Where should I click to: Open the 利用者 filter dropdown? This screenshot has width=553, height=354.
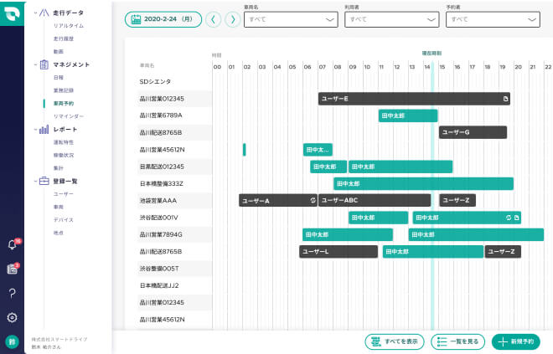[x=391, y=19]
